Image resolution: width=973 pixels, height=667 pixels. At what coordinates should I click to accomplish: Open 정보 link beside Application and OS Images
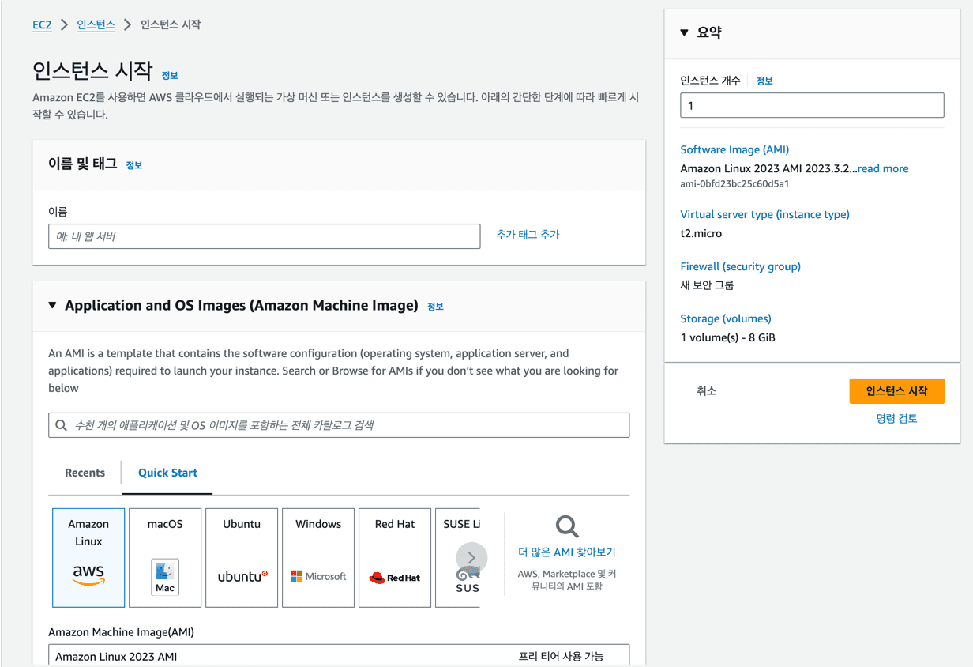(x=435, y=307)
